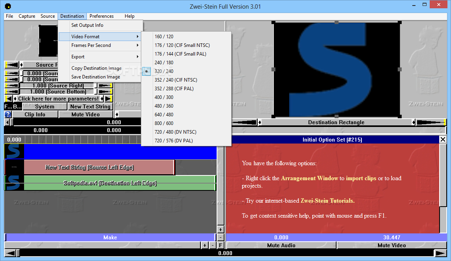This screenshot has height=261, width=451.
Task: Click the diamond stepper left of Destination Rectangle
Action: 260,123
